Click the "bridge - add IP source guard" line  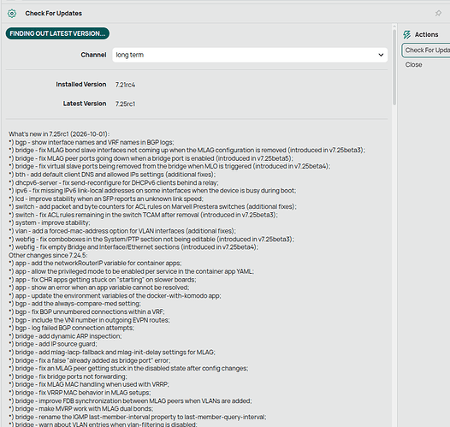[53, 344]
